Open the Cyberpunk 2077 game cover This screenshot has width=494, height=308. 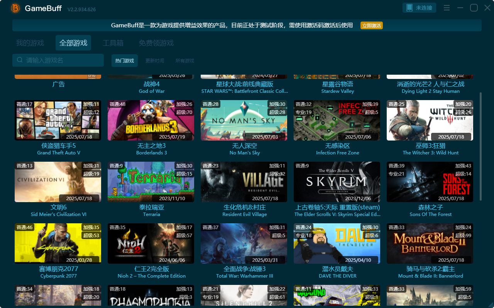[58, 243]
